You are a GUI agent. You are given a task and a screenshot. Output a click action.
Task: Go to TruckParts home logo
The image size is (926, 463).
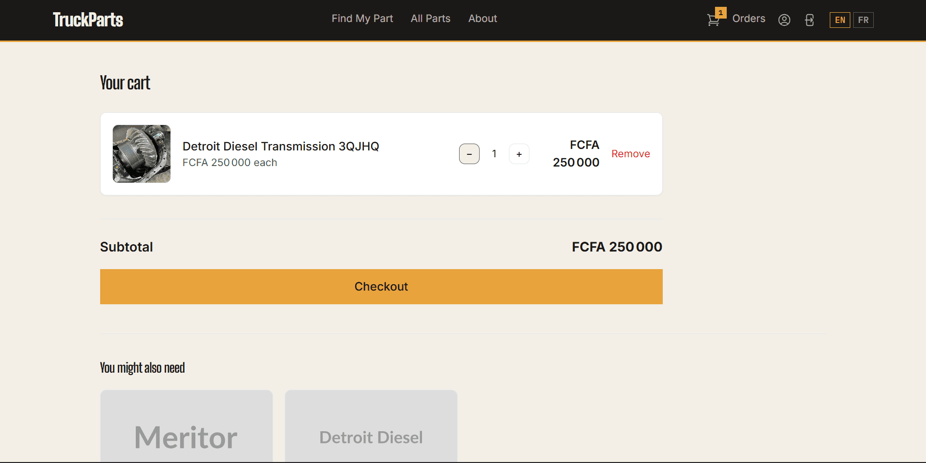click(88, 20)
